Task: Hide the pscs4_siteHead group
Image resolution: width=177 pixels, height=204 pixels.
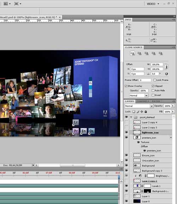Action: [x=126, y=117]
